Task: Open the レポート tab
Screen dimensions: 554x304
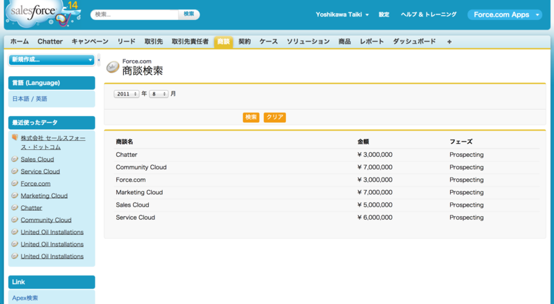Action: tap(372, 41)
